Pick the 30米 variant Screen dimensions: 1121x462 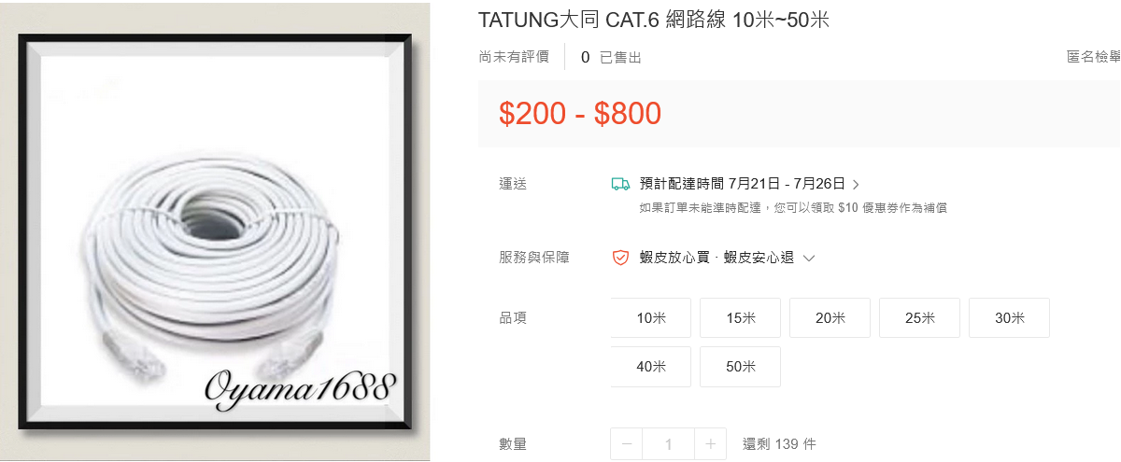[1009, 318]
